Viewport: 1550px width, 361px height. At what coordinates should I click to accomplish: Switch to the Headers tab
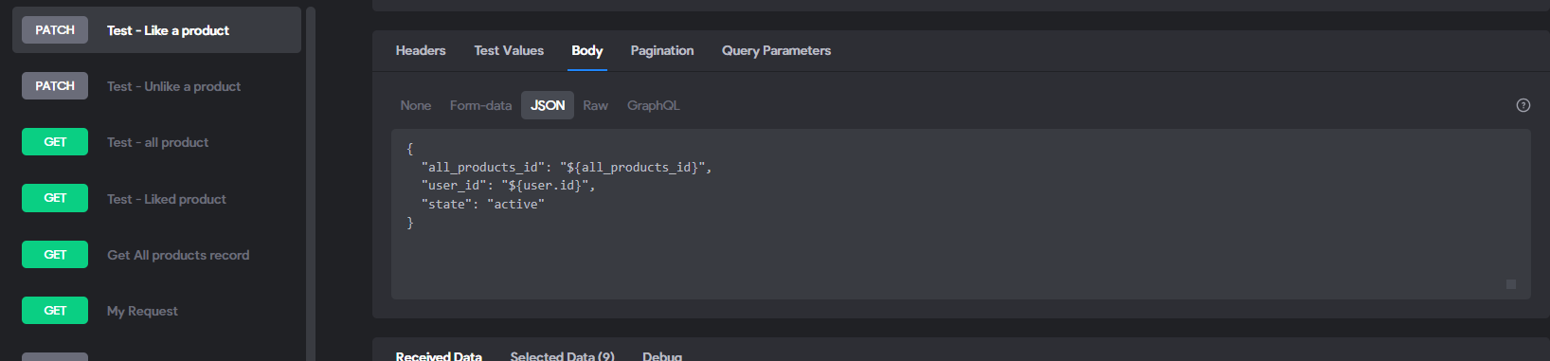pos(421,50)
